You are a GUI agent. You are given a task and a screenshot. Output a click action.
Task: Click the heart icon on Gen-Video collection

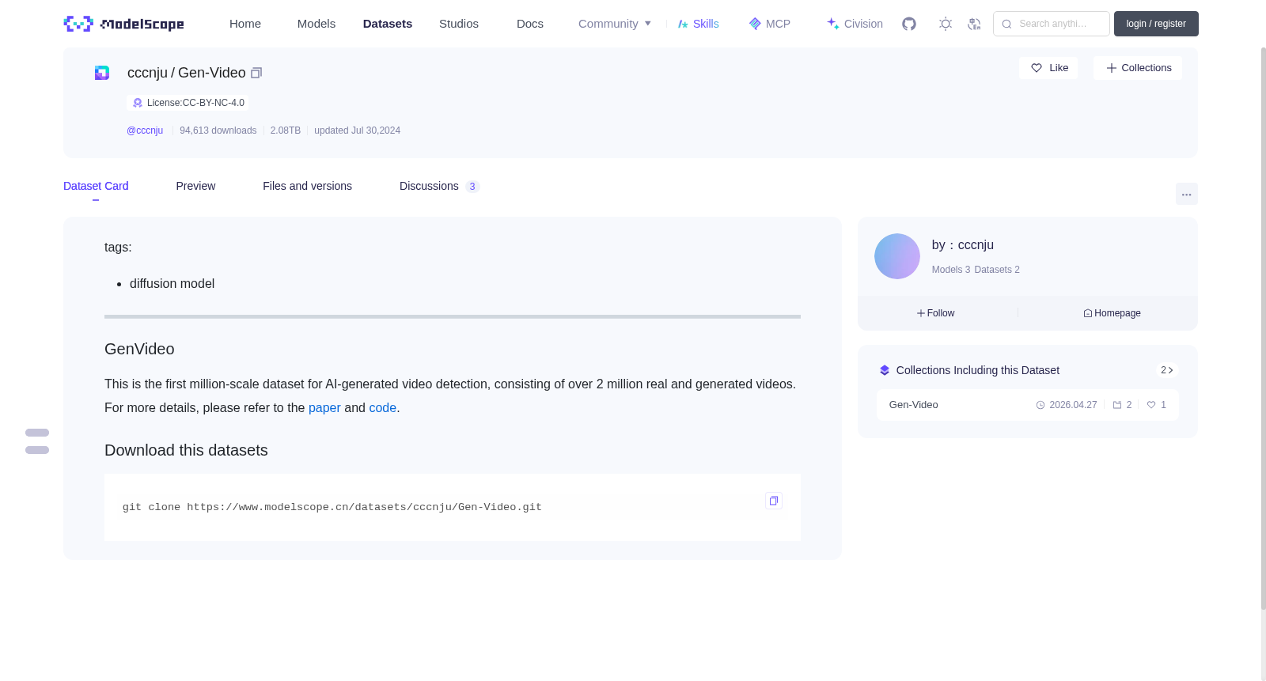(1151, 405)
